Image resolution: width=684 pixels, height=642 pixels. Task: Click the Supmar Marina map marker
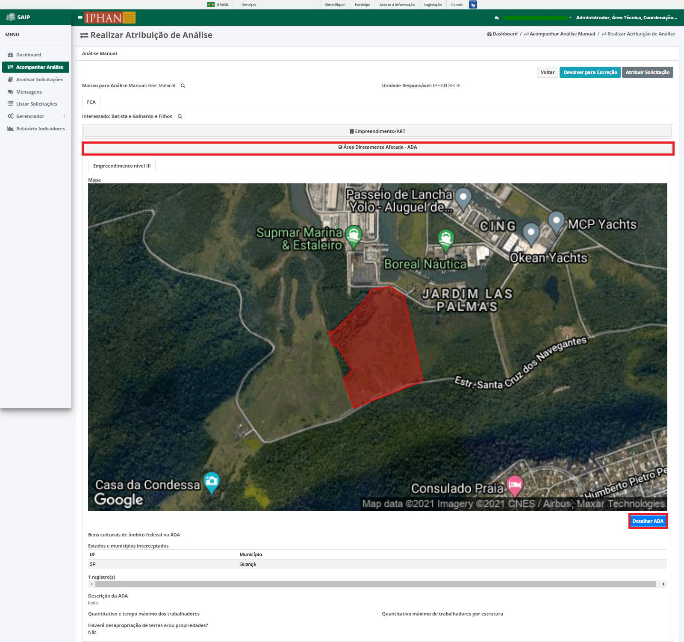coord(354,236)
